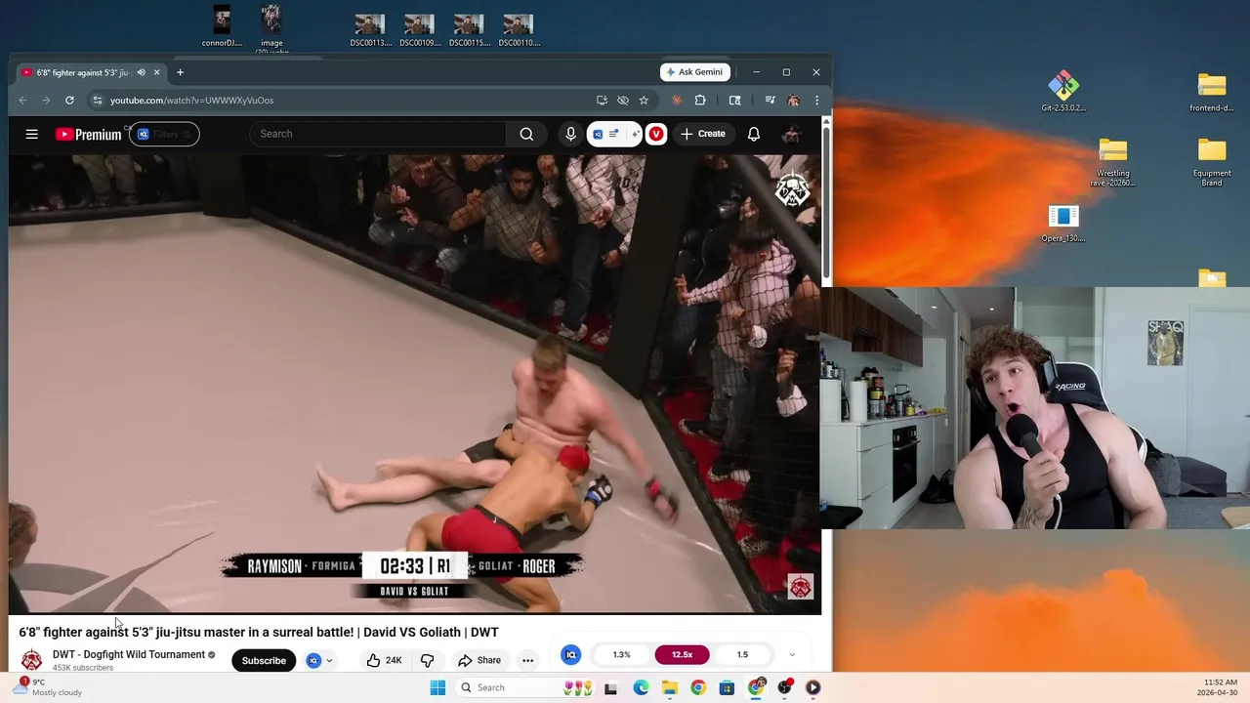Open Windows Start menu

[437, 687]
